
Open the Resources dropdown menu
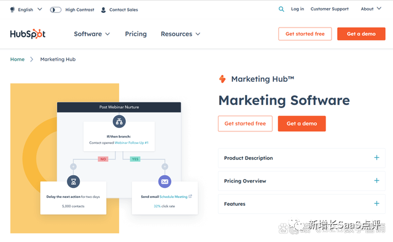[x=181, y=34]
